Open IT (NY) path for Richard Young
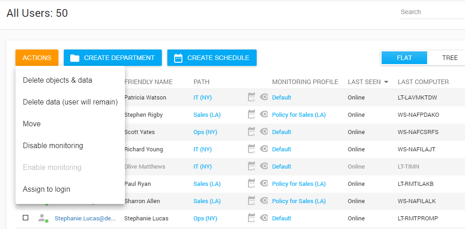The height and width of the screenshot is (229, 465). pyautogui.click(x=202, y=149)
